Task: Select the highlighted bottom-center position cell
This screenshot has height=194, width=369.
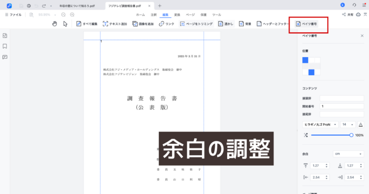Action: pyautogui.click(x=311, y=72)
